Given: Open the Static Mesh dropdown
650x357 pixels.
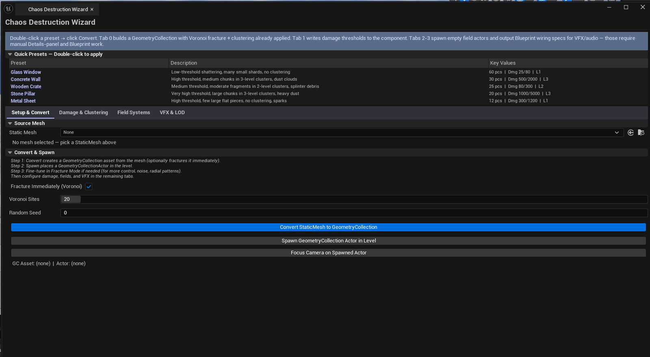Looking at the screenshot, I should point(342,132).
